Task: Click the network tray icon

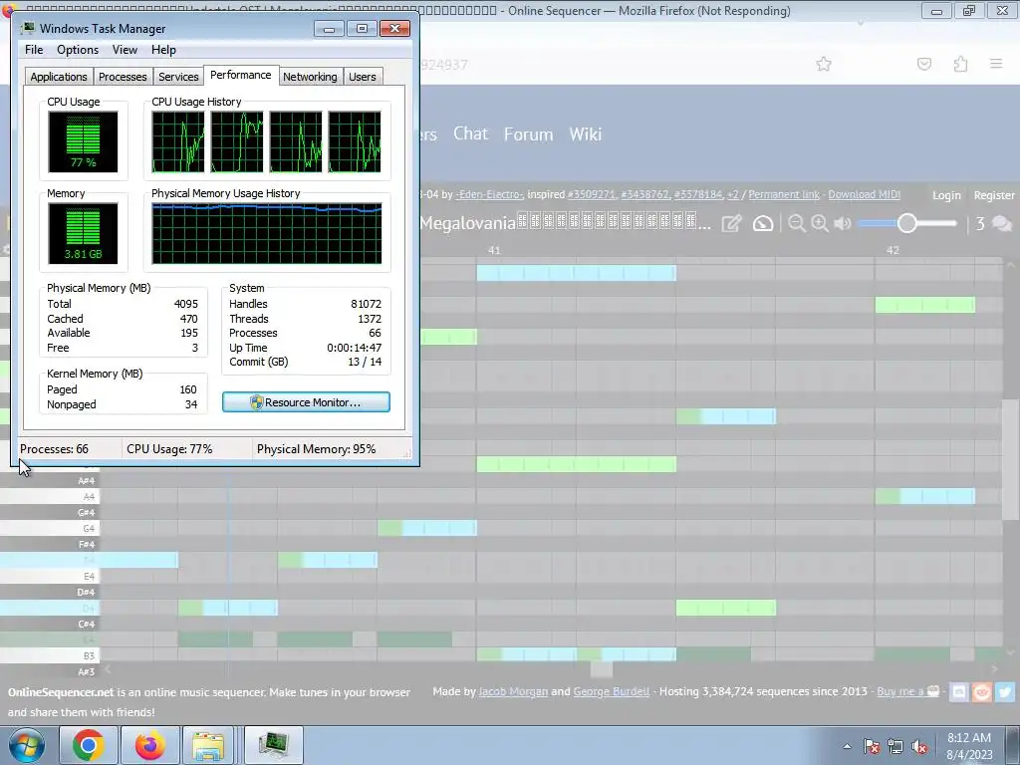Action: (x=895, y=747)
